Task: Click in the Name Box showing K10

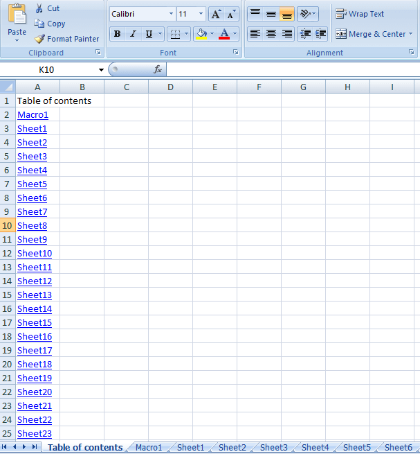Action: coord(48,70)
